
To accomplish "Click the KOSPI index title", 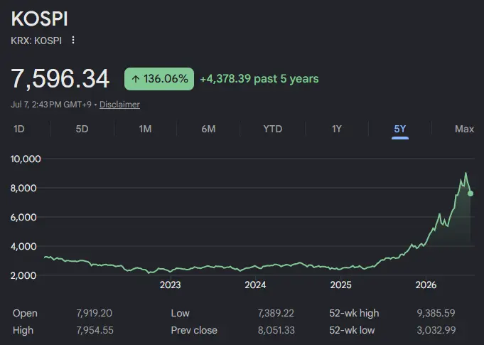I will (x=40, y=18).
